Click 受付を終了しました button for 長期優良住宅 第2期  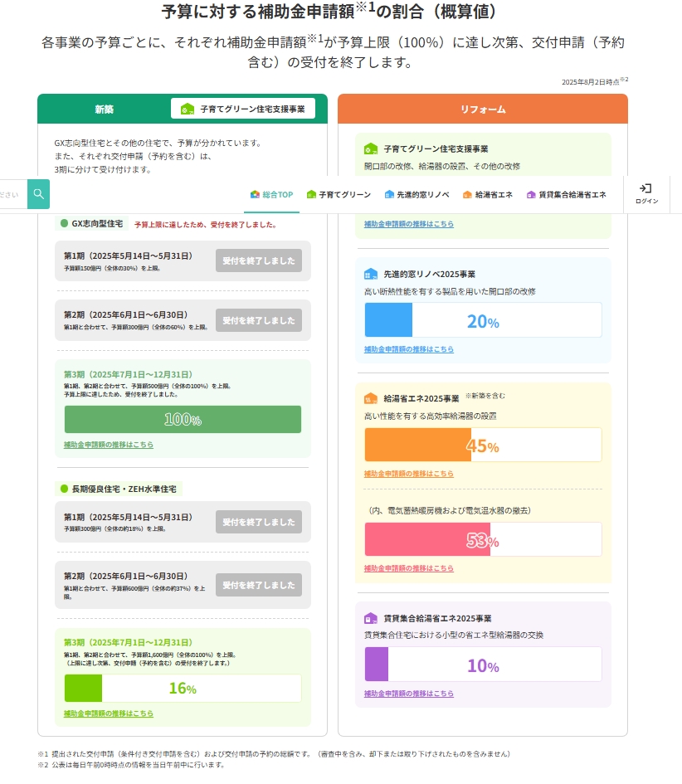259,585
